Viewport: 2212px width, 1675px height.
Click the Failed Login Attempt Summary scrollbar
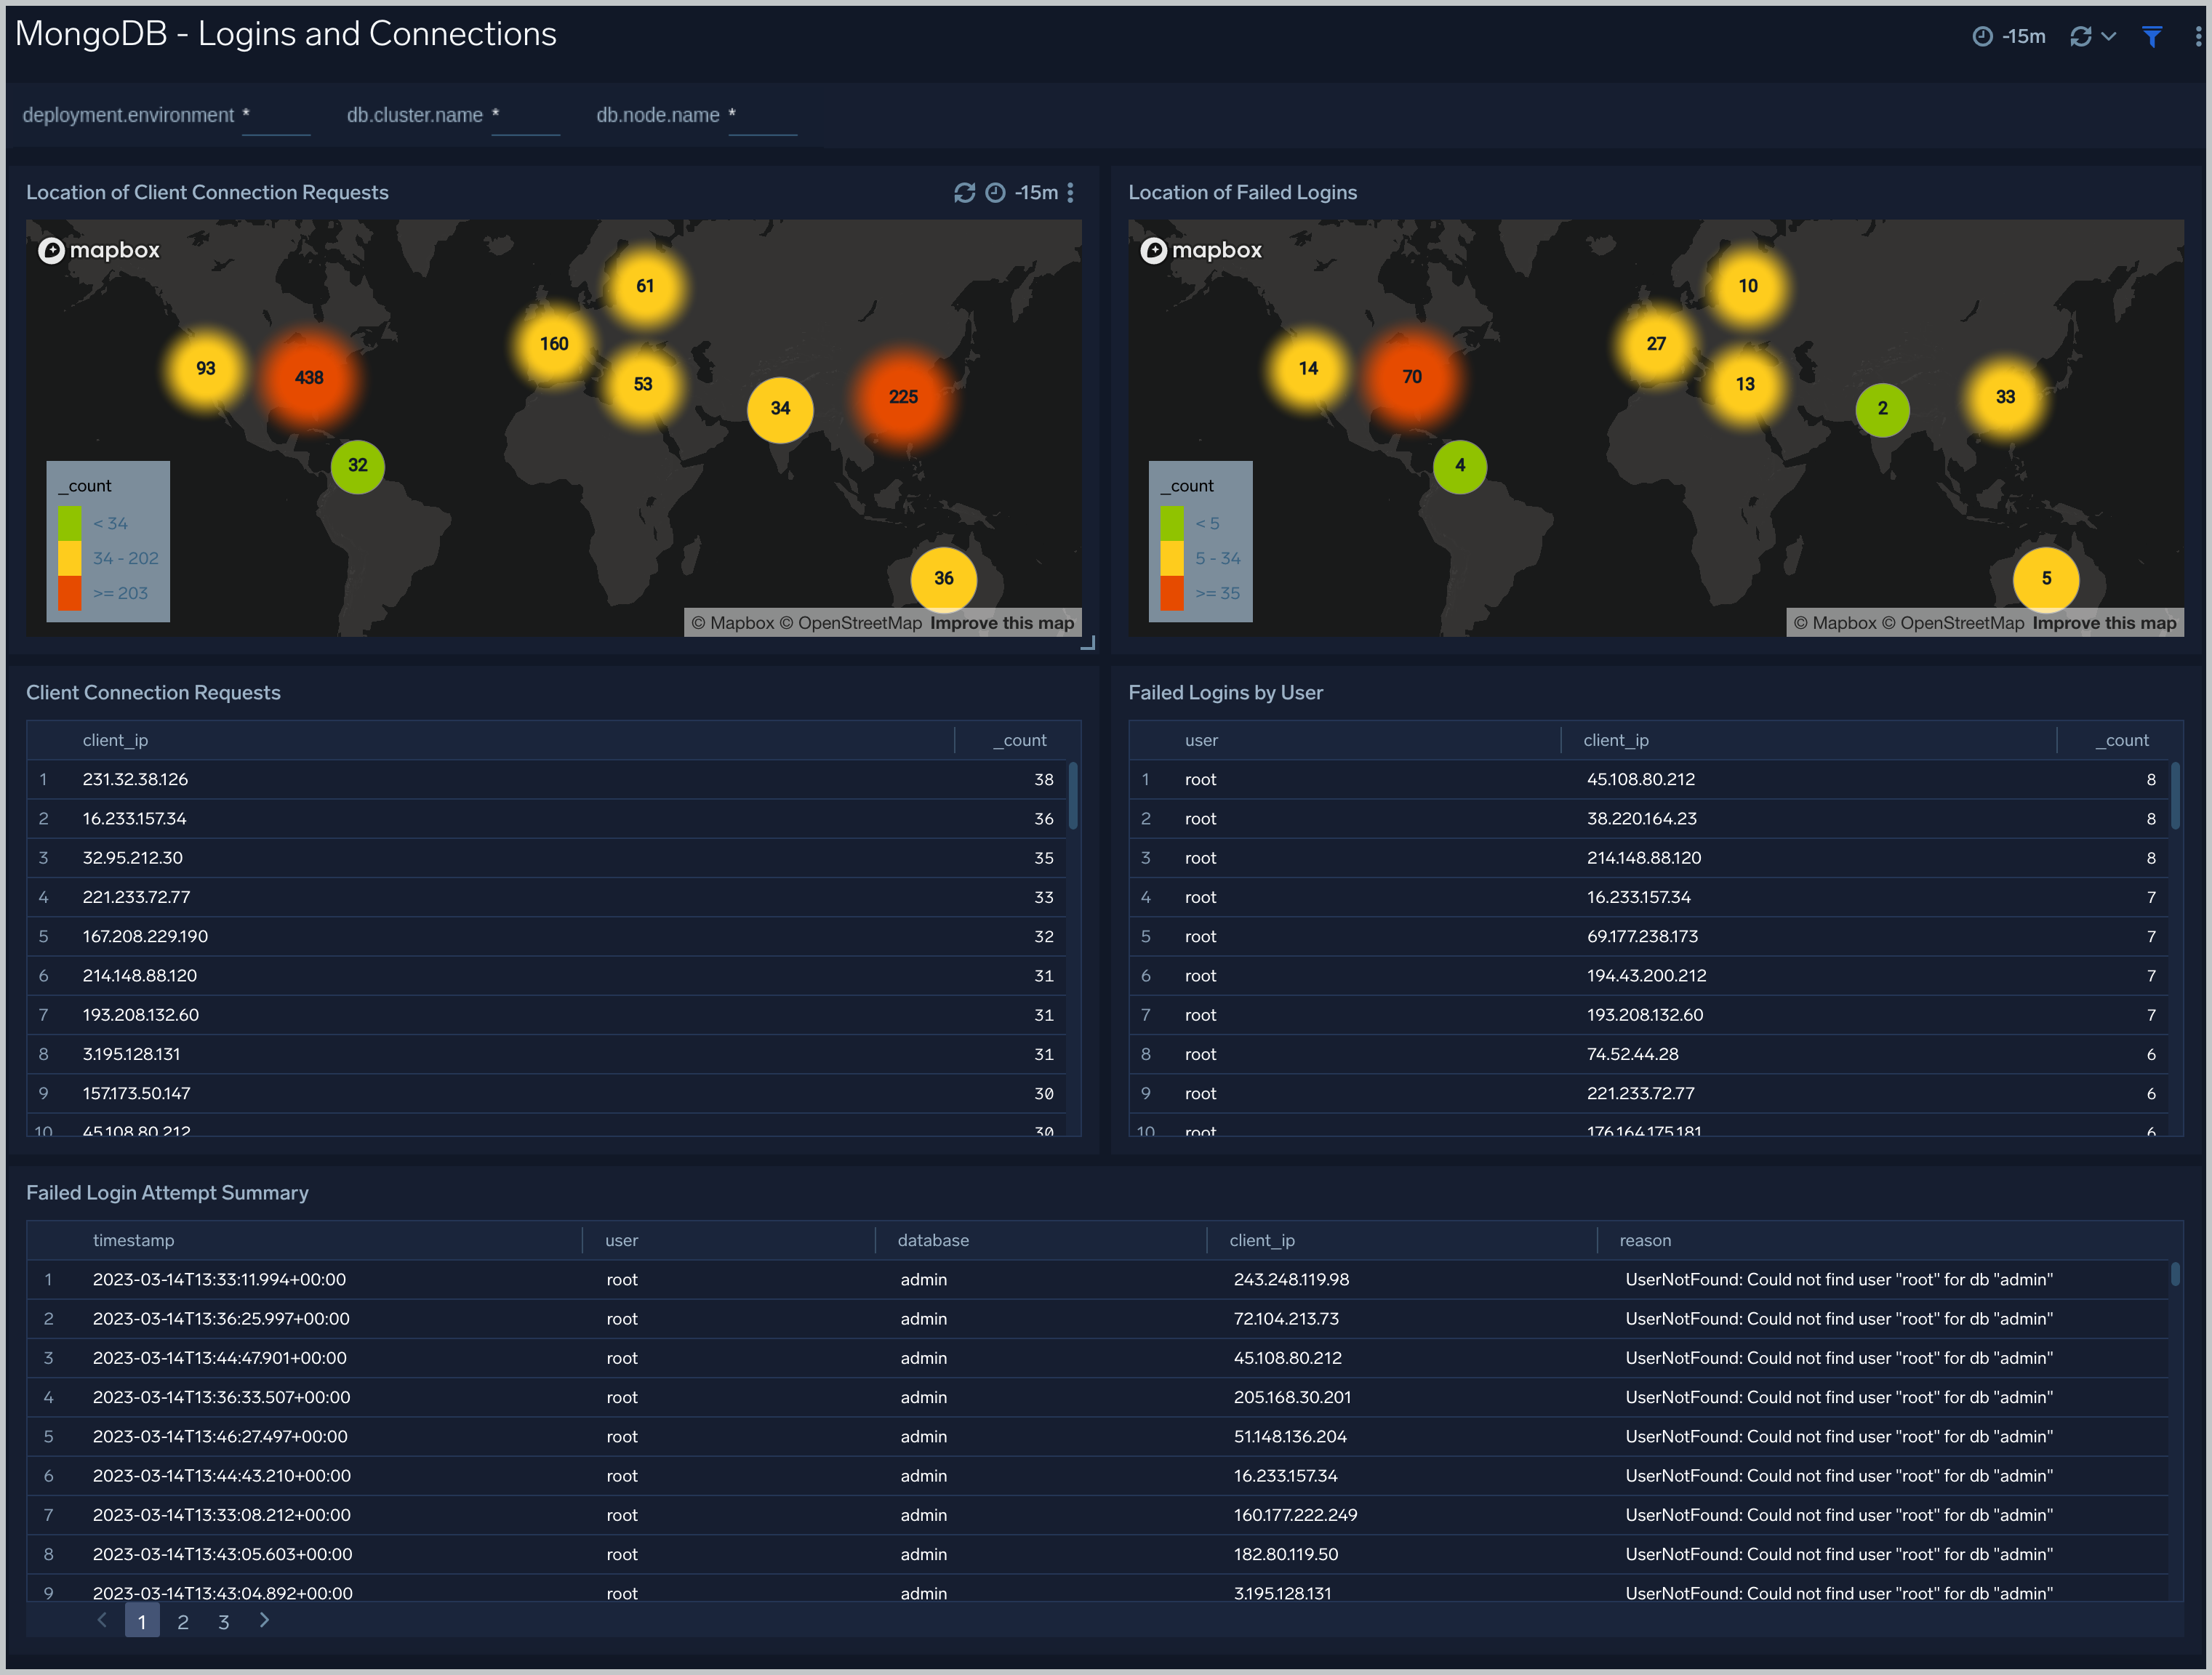tap(2175, 1274)
